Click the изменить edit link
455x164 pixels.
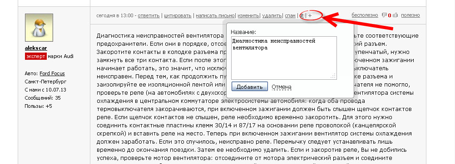point(248,16)
